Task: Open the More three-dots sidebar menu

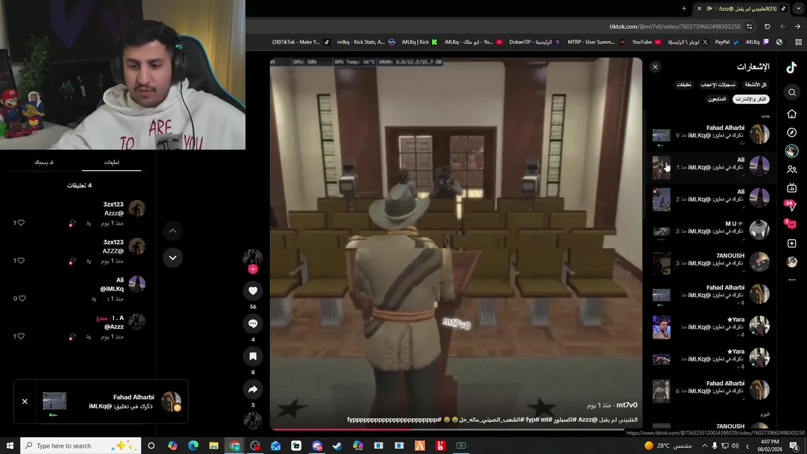Action: point(792,280)
